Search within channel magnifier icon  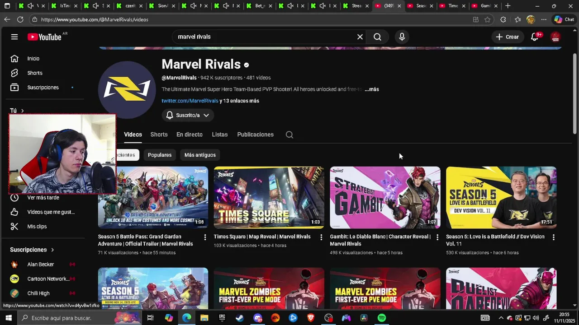click(289, 135)
